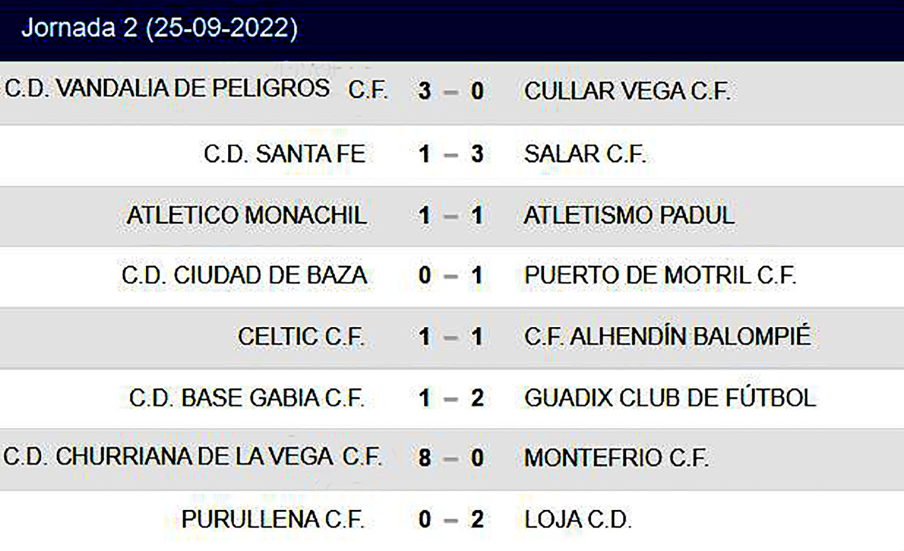Click the 8 – 0 Churriana match score
This screenshot has width=904, height=551.
[451, 458]
